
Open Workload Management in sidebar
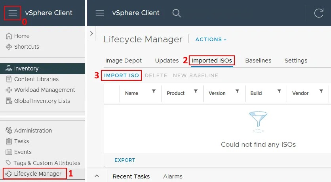pyautogui.click(x=44, y=90)
